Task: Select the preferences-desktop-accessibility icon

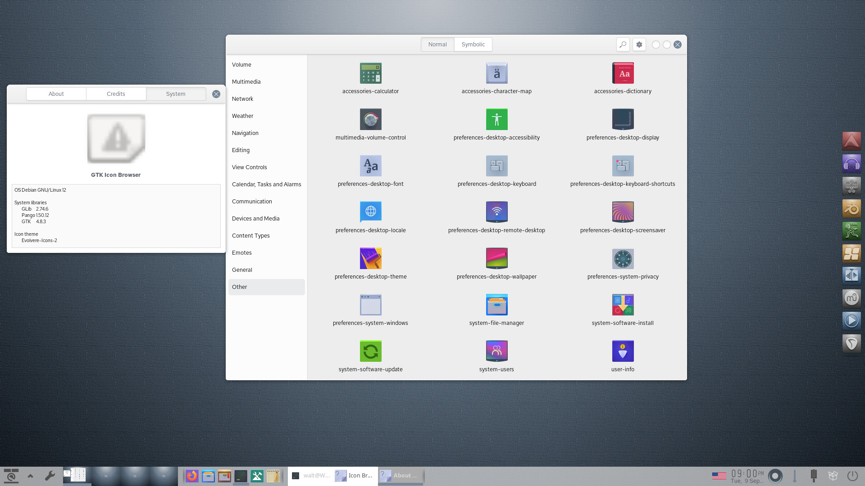Action: point(496,120)
